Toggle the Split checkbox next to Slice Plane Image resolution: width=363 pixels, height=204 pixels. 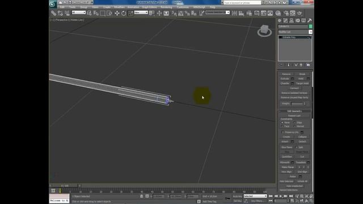click(296, 147)
